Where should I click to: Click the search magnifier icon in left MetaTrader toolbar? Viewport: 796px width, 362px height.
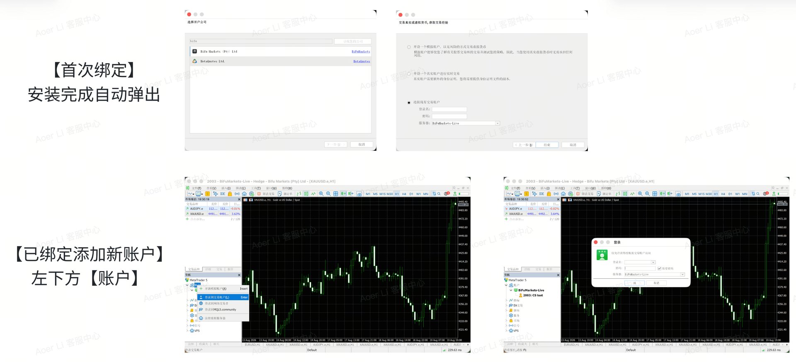pos(439,194)
